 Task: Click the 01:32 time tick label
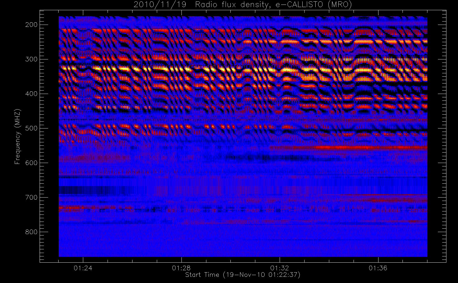[280, 268]
